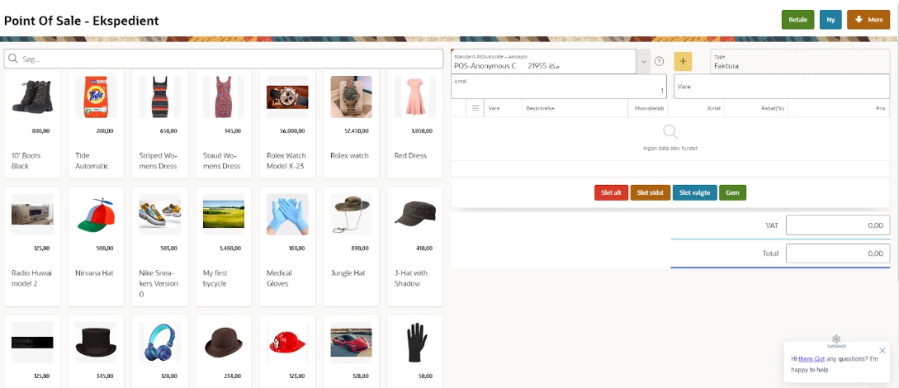Close the chat help popup
This screenshot has height=388, width=899.
click(882, 350)
